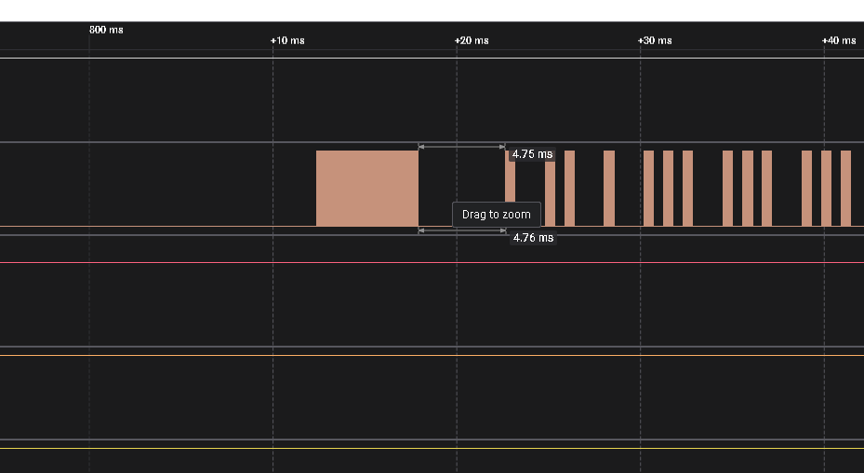The image size is (864, 473).
Task: Click the 4.76 ms measurement label
Action: click(x=533, y=238)
